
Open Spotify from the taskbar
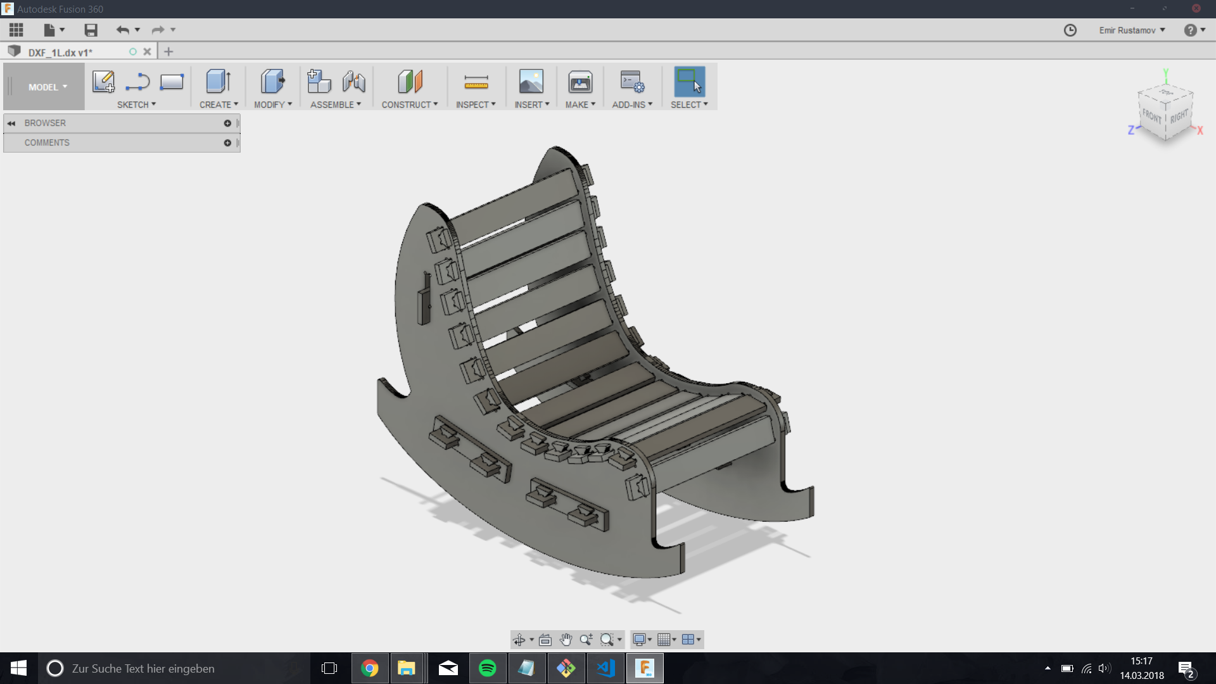click(487, 668)
